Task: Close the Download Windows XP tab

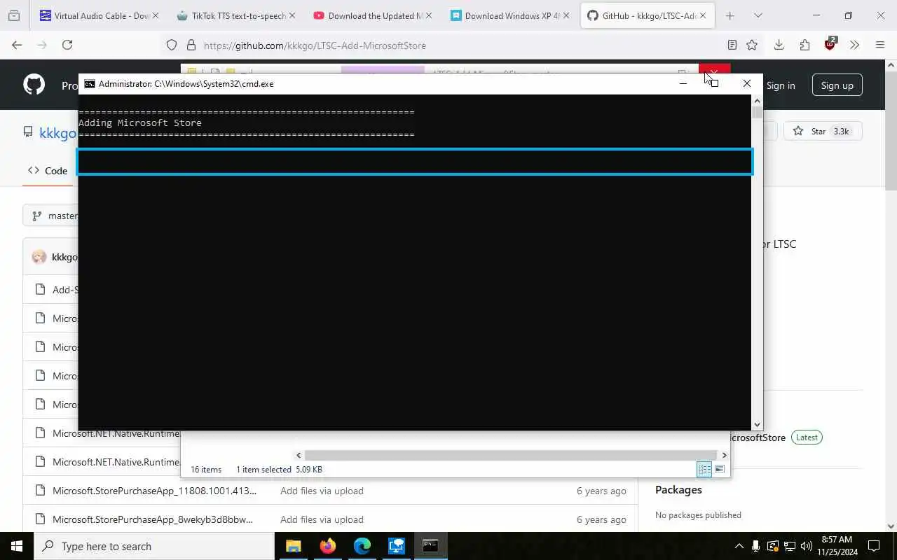Action: click(x=566, y=15)
